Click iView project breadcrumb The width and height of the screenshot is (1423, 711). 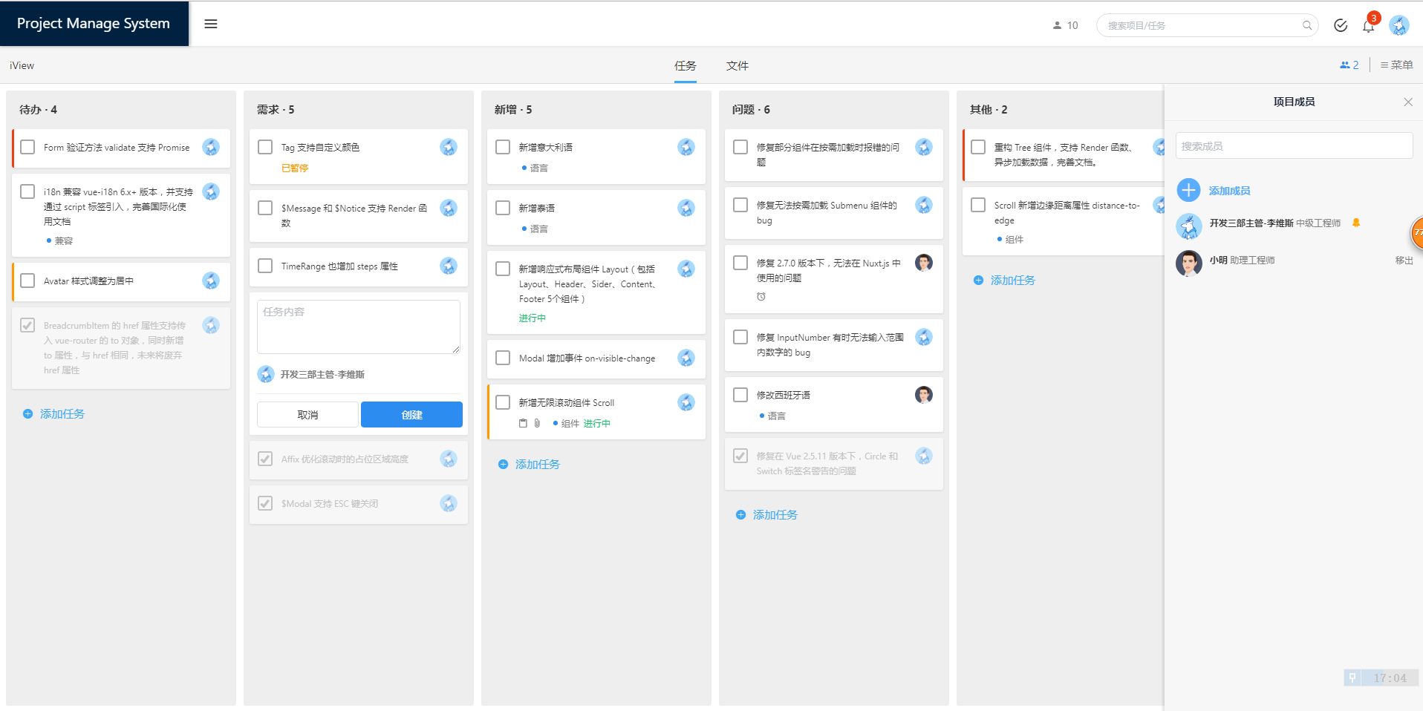pos(22,65)
